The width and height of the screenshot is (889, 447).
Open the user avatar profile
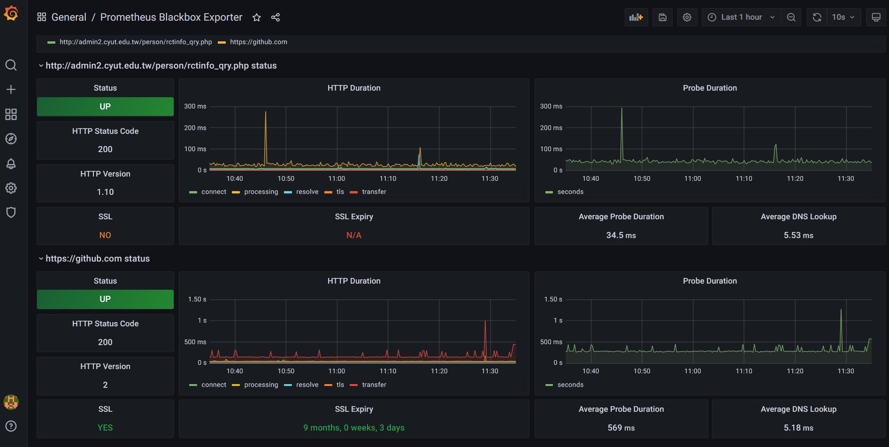point(11,402)
